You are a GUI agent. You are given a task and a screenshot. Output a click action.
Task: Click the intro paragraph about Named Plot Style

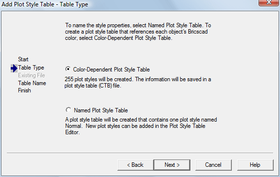coord(138,32)
